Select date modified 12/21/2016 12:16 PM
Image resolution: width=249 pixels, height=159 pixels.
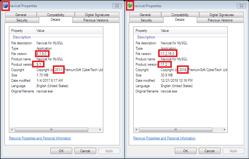point(177,81)
